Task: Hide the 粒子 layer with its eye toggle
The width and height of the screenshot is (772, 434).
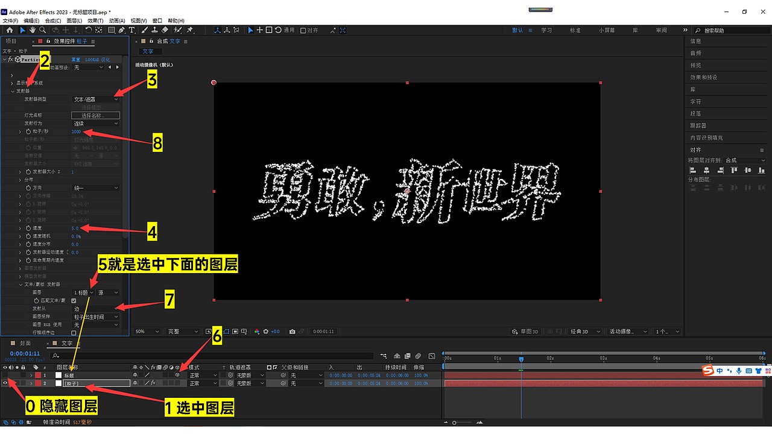Action: pyautogui.click(x=5, y=383)
